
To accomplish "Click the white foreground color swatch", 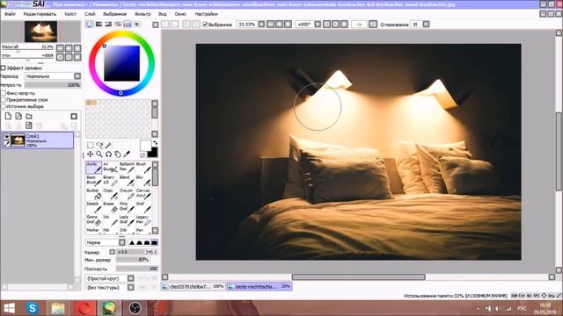I will tap(144, 146).
